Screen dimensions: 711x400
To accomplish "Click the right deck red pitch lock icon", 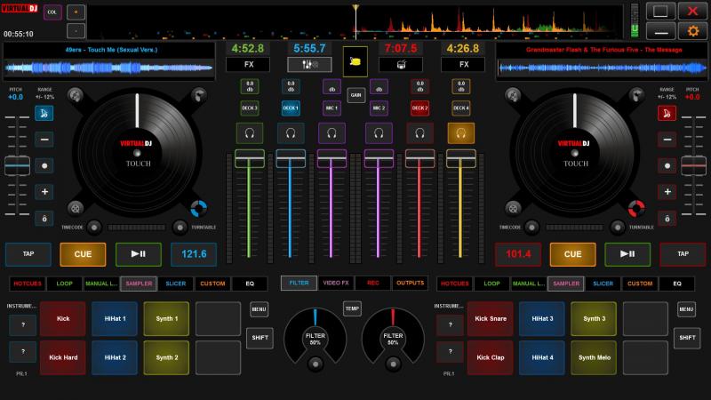I will coord(666,113).
